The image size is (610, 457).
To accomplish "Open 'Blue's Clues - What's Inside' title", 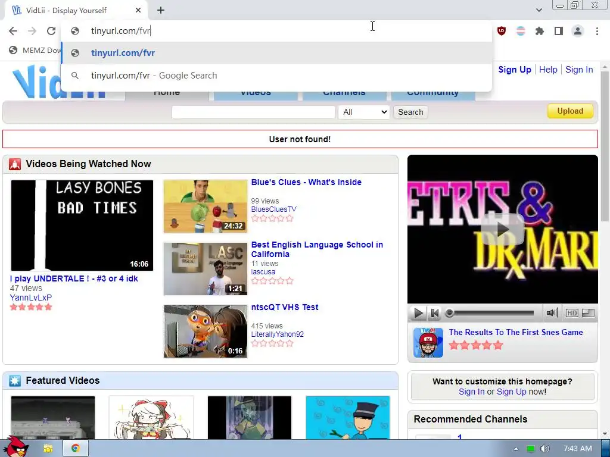I will click(306, 182).
